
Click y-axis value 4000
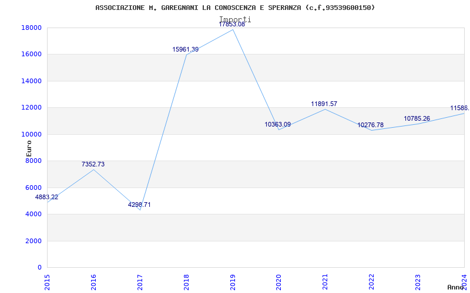tap(33, 214)
